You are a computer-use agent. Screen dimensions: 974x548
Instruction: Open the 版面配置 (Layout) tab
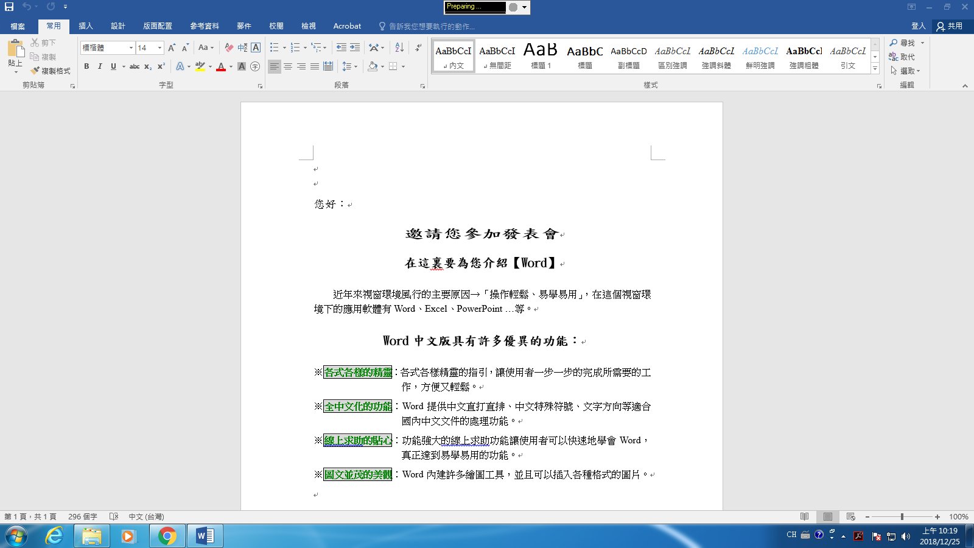tap(158, 26)
